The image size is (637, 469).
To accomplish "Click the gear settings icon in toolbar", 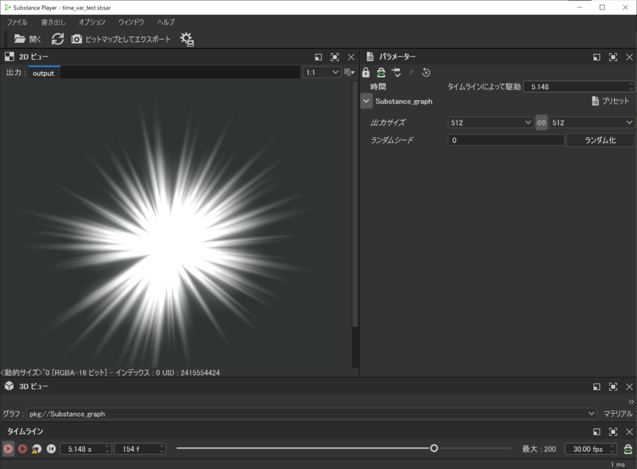I will [187, 39].
